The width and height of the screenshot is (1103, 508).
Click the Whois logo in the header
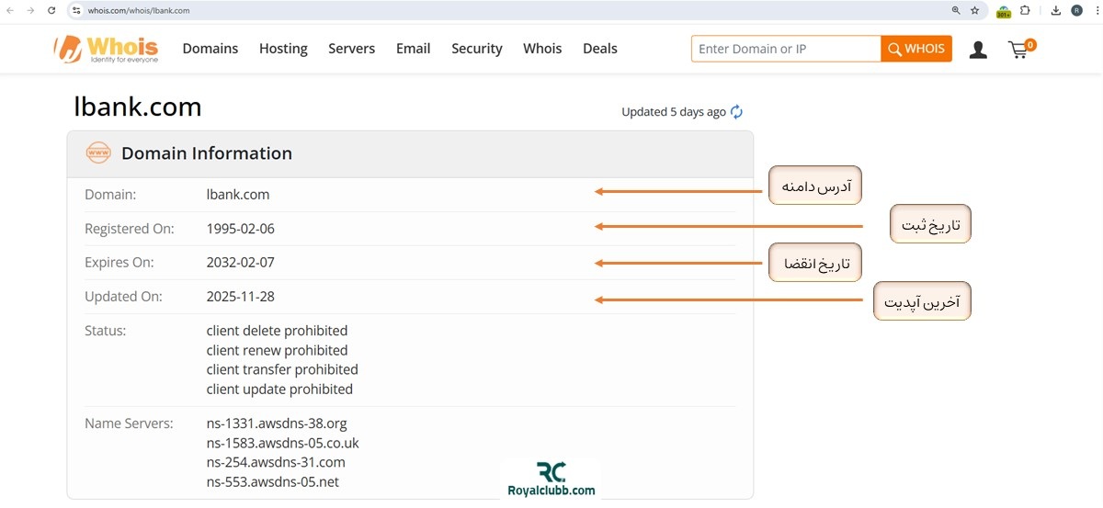point(107,49)
